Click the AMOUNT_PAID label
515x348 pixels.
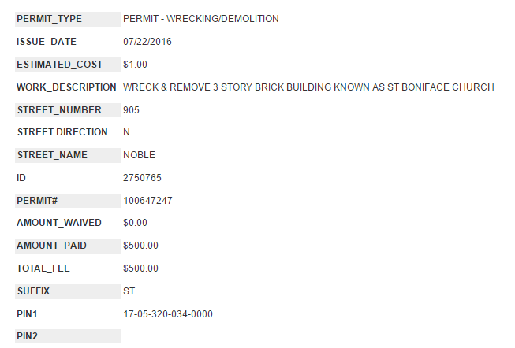51,246
